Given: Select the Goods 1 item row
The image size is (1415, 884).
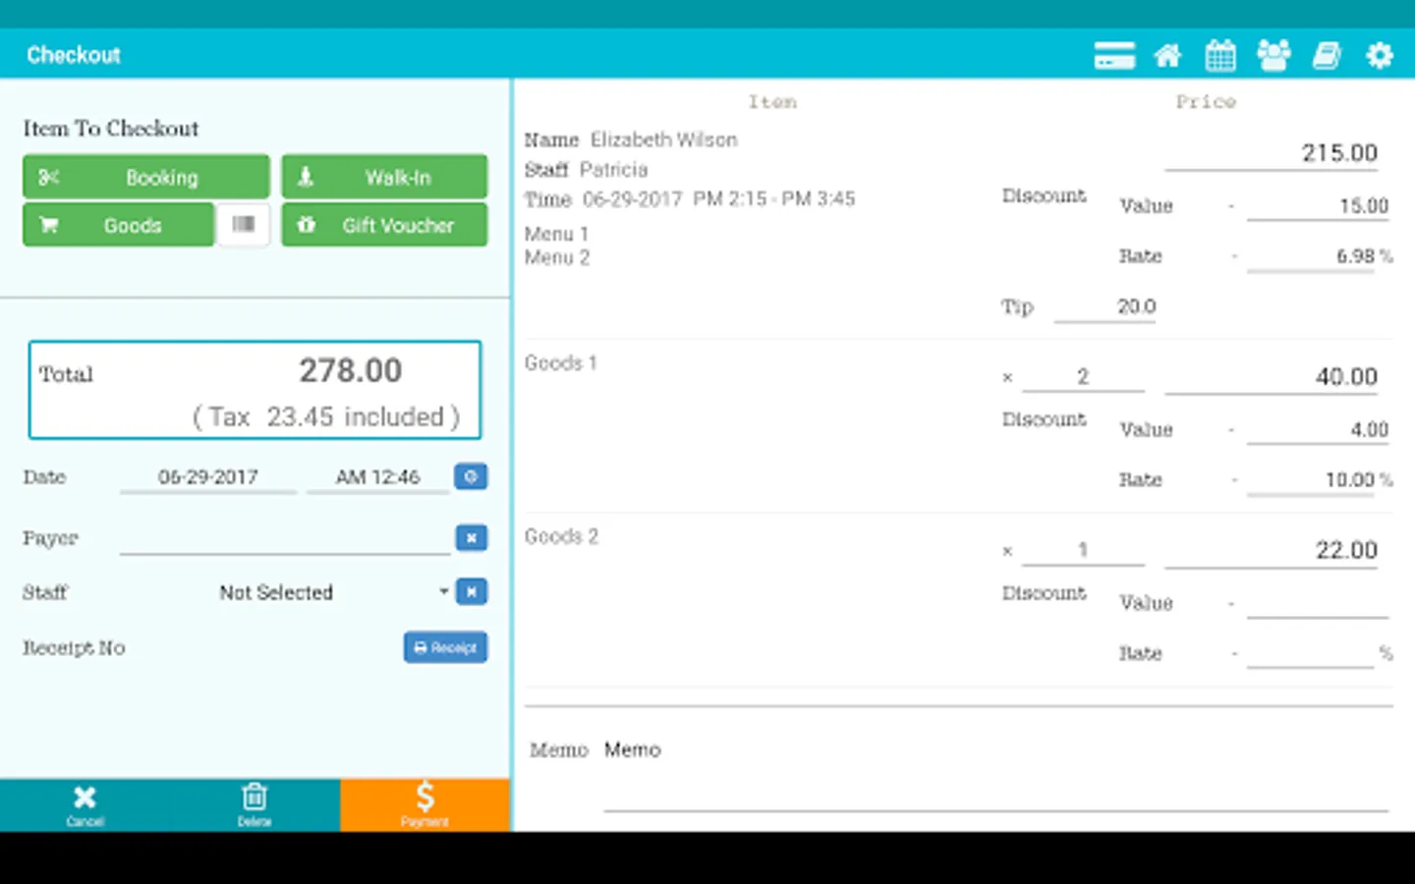Looking at the screenshot, I should tap(560, 362).
